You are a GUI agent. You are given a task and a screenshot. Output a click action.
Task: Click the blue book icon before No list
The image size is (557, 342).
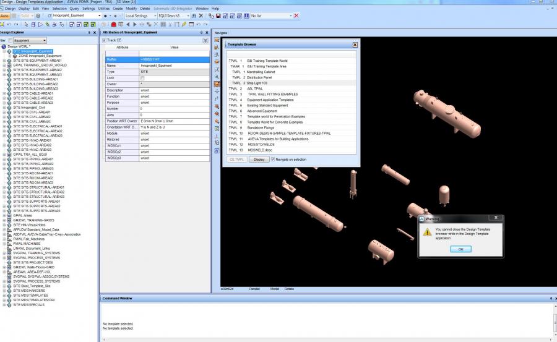point(246,15)
